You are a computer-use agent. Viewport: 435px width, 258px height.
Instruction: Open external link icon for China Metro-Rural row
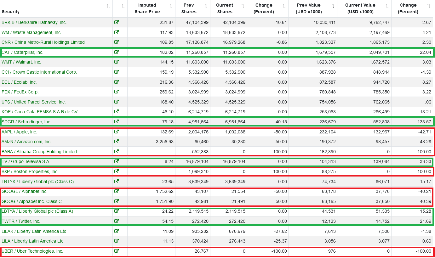pos(117,42)
